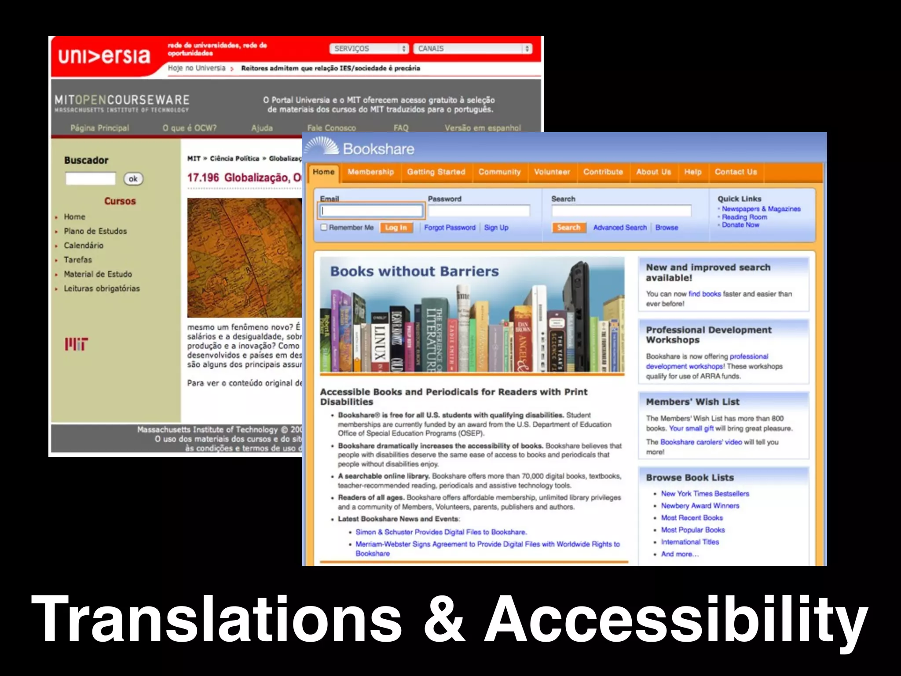Open New York Times Bestsellers list
Image resolution: width=901 pixels, height=676 pixels.
coord(705,494)
